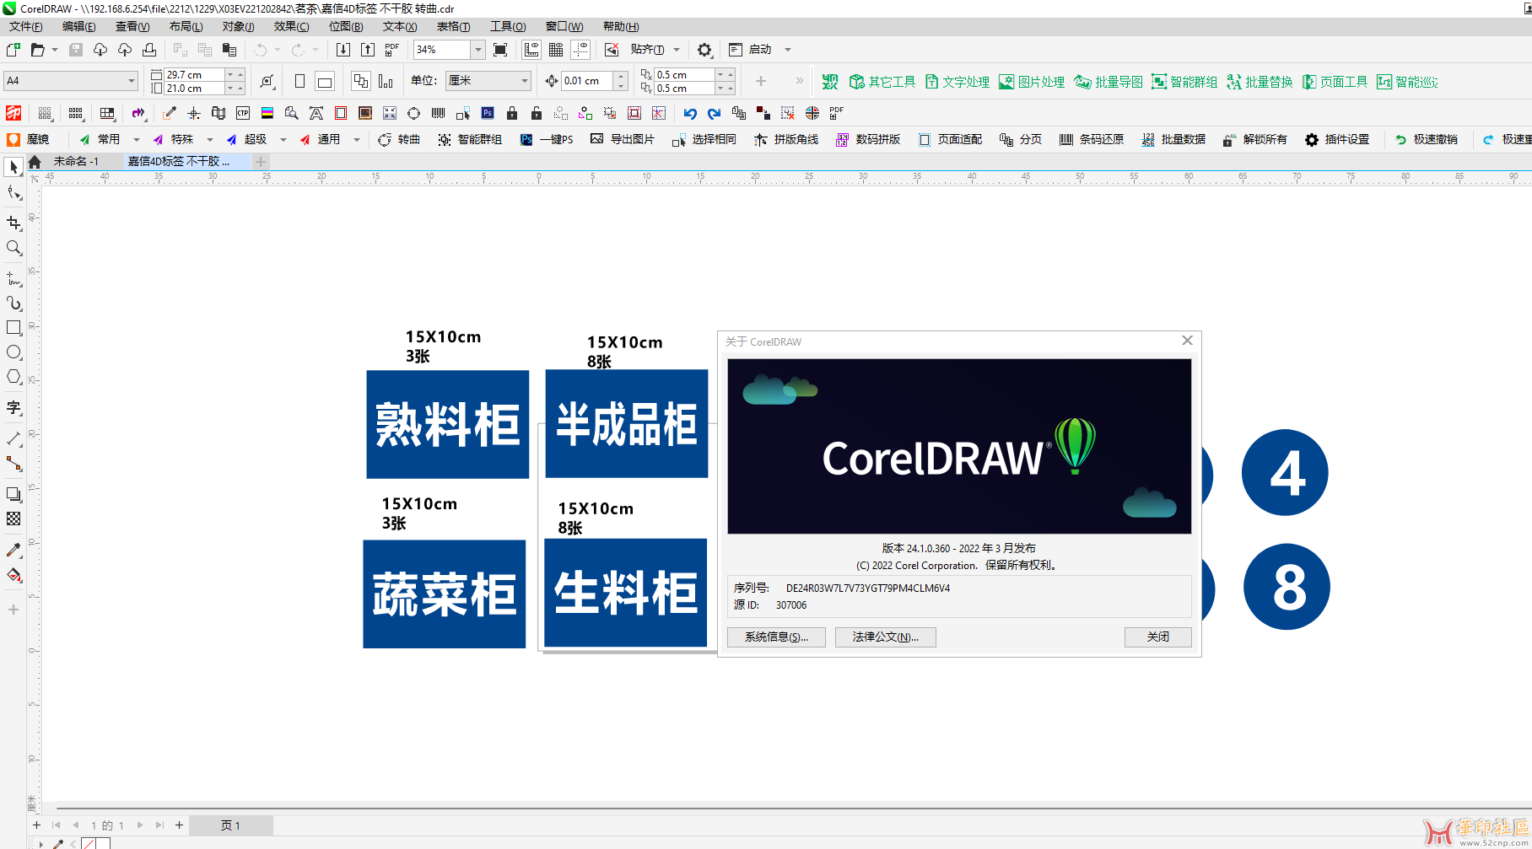Switch to the 未命名 -1 document tab

(x=76, y=161)
